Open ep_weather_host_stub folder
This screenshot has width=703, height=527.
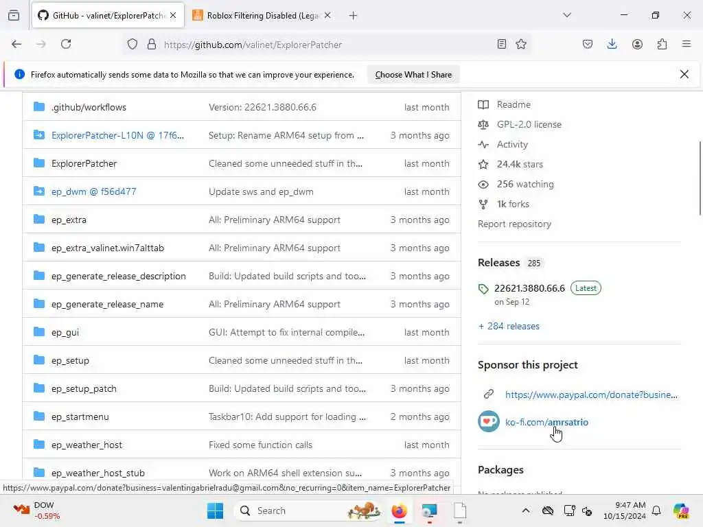tap(97, 473)
